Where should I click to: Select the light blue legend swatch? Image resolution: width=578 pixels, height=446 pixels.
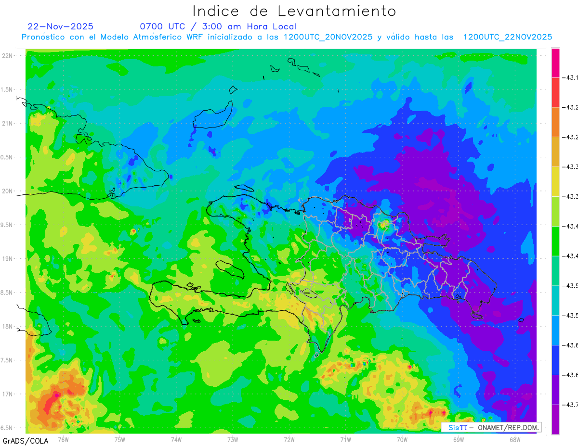tap(555, 331)
